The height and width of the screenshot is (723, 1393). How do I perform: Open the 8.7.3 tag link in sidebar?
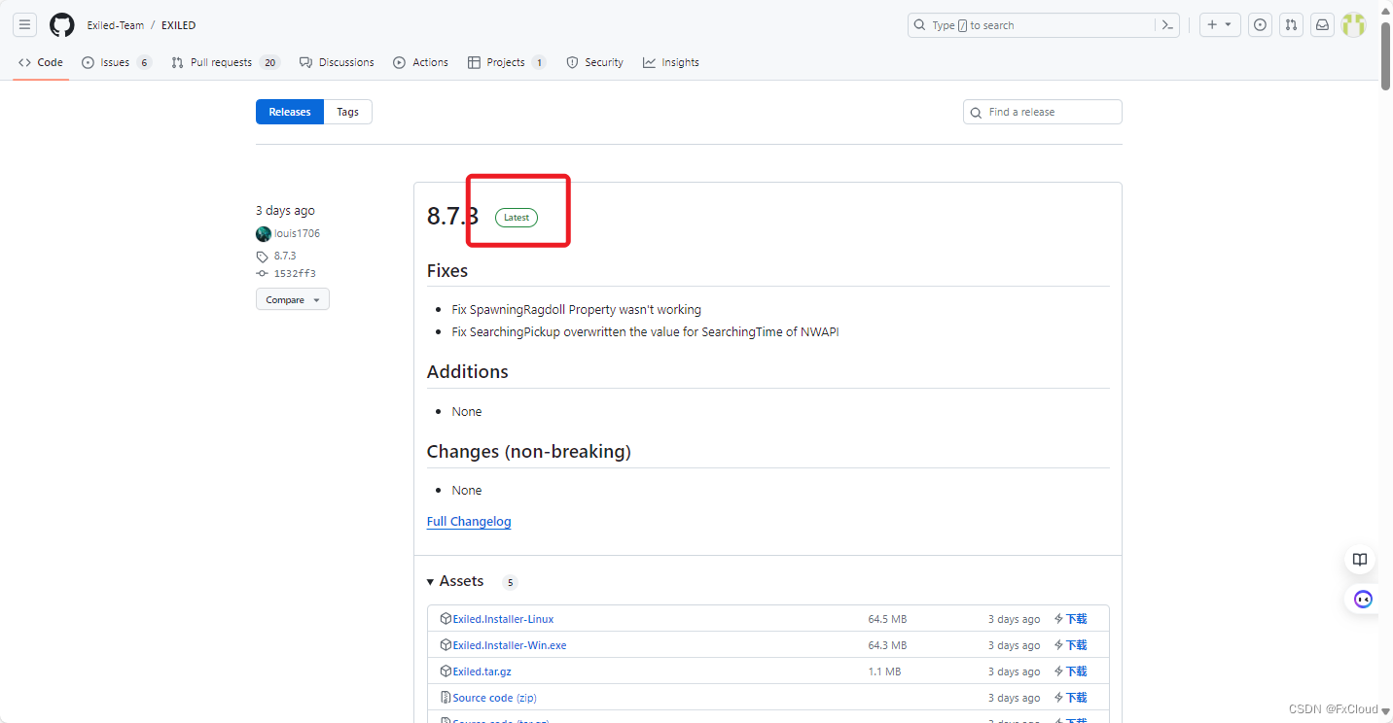(285, 256)
